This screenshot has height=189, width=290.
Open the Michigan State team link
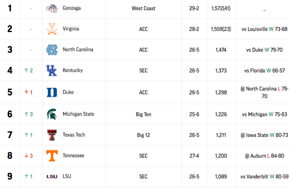[78, 114]
